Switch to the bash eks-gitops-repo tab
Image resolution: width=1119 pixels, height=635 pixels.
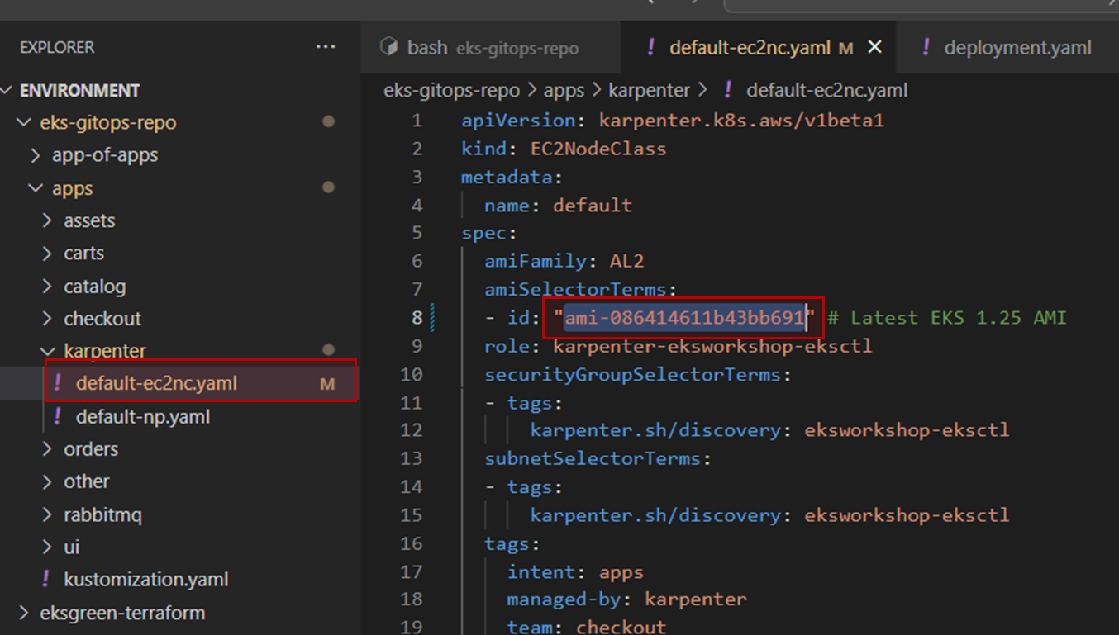[x=489, y=48]
